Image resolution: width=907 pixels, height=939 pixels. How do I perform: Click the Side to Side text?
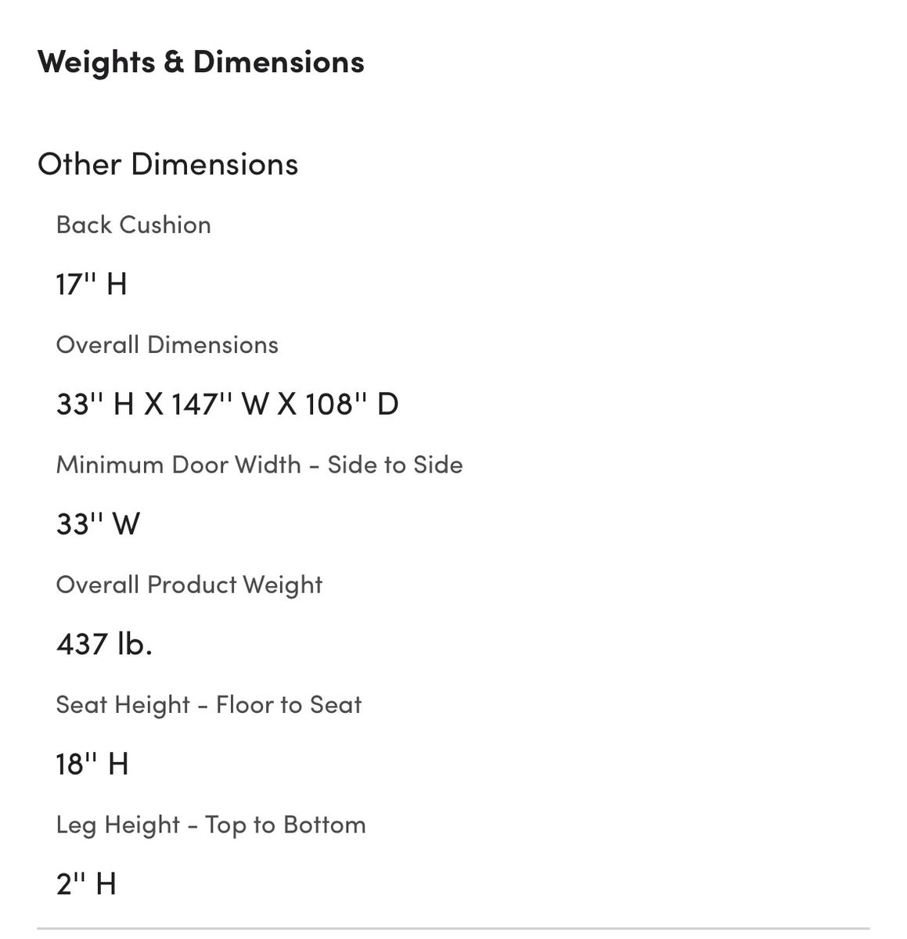[x=395, y=465]
